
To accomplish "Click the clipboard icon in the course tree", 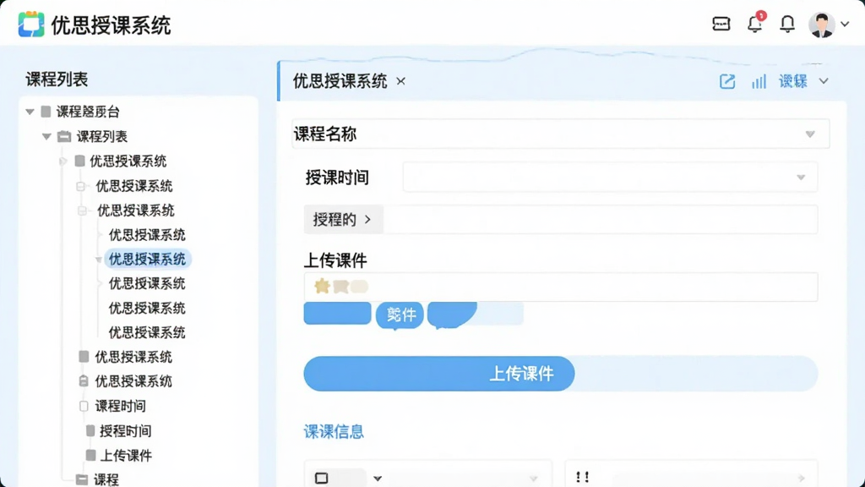I will click(x=84, y=381).
